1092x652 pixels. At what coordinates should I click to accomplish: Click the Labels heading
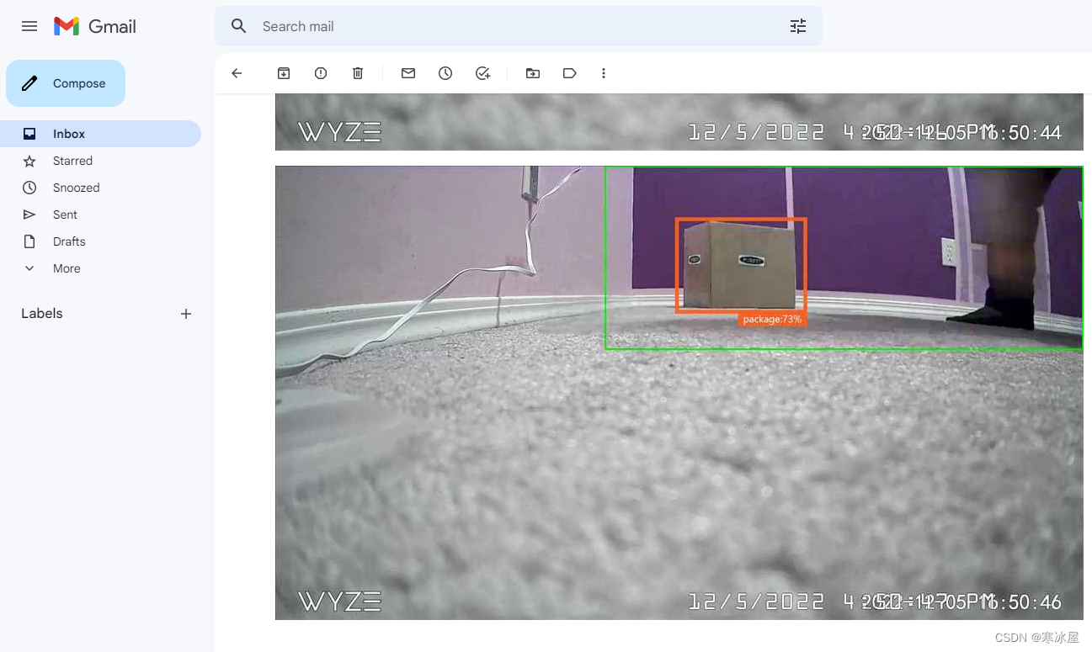(42, 313)
